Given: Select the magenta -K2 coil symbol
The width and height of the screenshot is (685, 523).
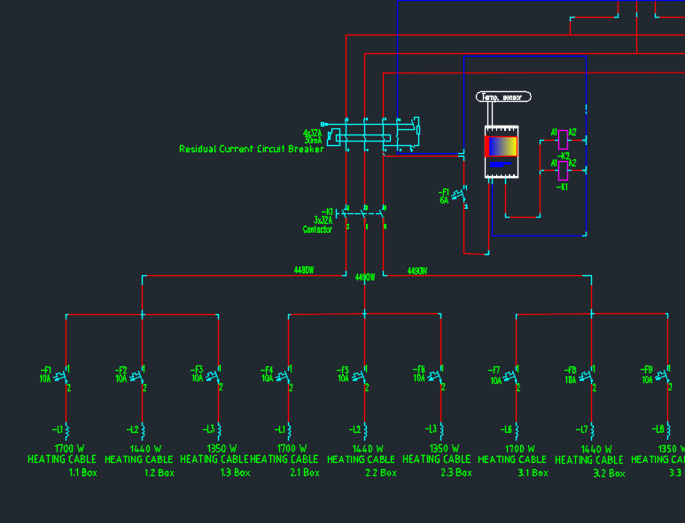Looking at the screenshot, I should pyautogui.click(x=564, y=140).
